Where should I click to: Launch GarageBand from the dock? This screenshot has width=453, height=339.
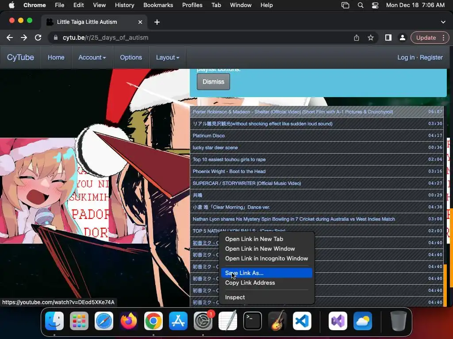(x=277, y=321)
